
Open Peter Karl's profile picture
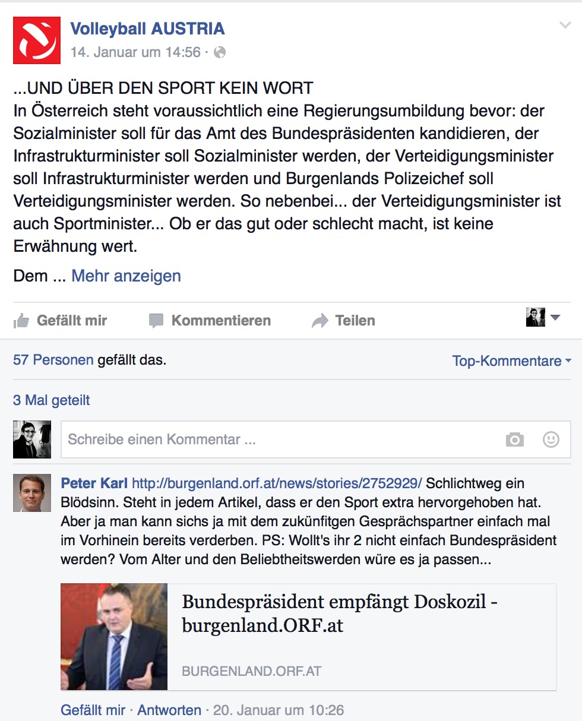32,493
